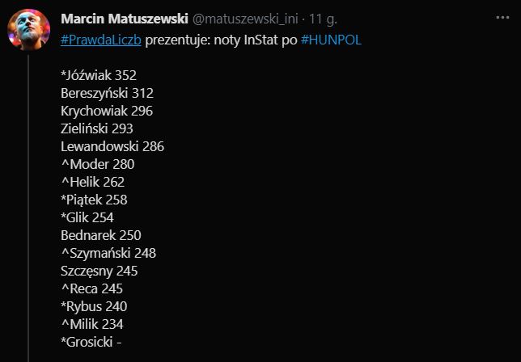The height and width of the screenshot is (362, 521).
Task: Follow the #HUNPOL hashtag link
Action: coord(330,40)
